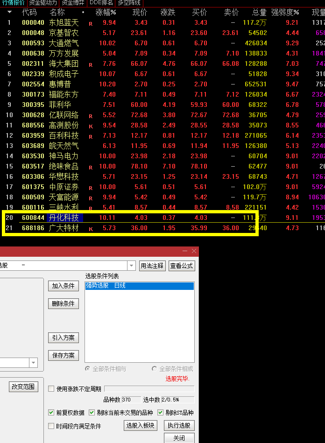Click the 加入条件 button
Viewport: 325px width, 443px height.
click(64, 286)
